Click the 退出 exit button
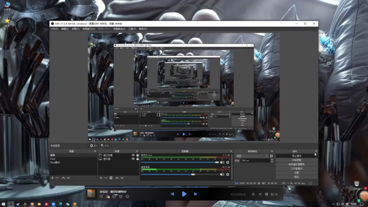The image size is (368, 207). (x=297, y=177)
